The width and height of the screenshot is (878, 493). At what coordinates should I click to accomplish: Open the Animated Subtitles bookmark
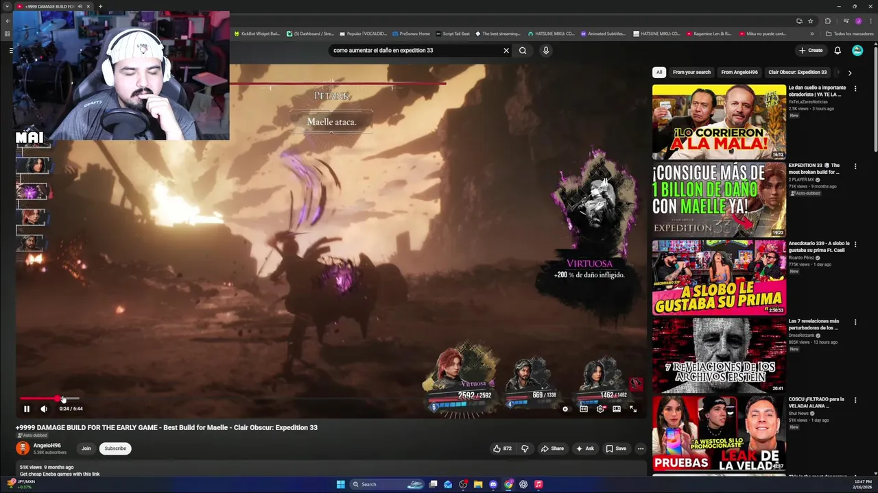(603, 34)
